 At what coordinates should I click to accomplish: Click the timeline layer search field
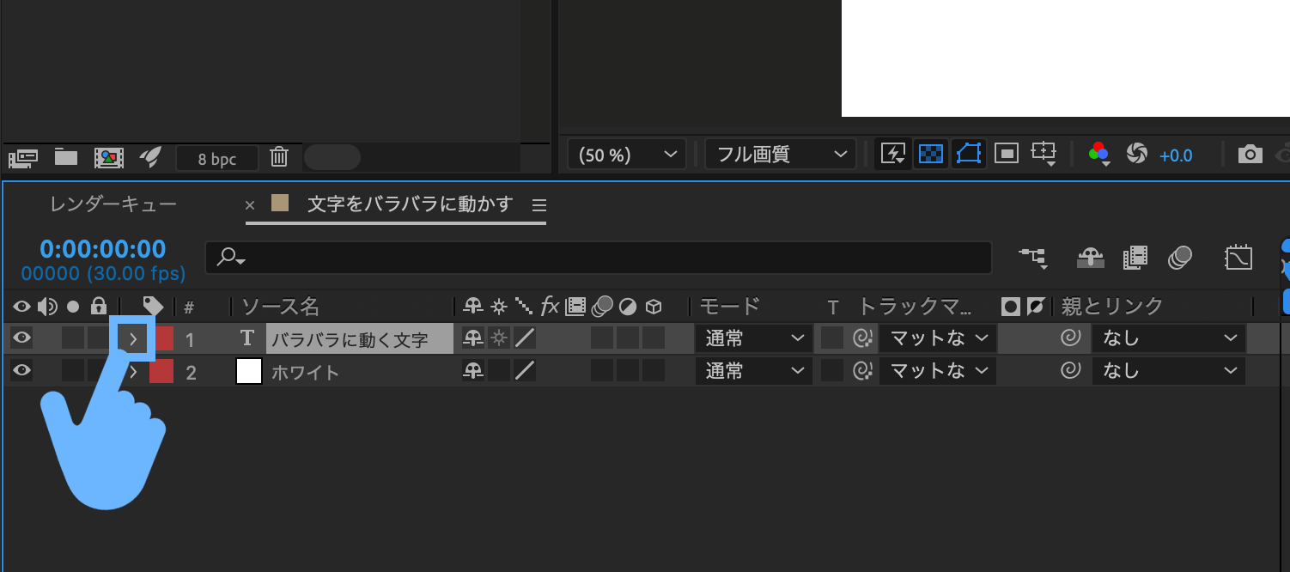[x=599, y=257]
